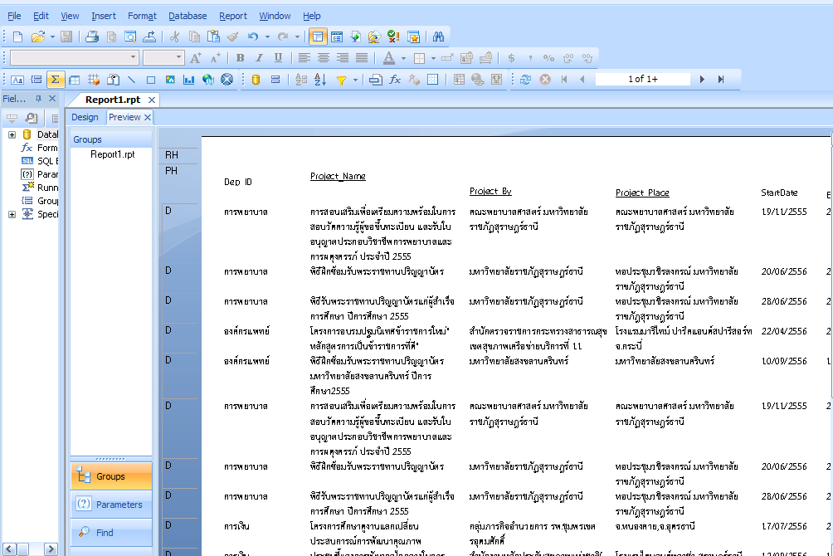Open the Insert menu
This screenshot has height=556, width=833.
(103, 16)
